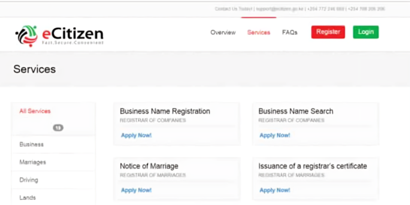Apply Now for Business Name Registration
This screenshot has width=410, height=205.
[136, 135]
